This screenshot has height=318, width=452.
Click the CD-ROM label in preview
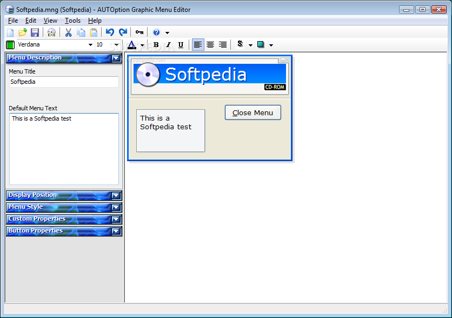click(275, 87)
